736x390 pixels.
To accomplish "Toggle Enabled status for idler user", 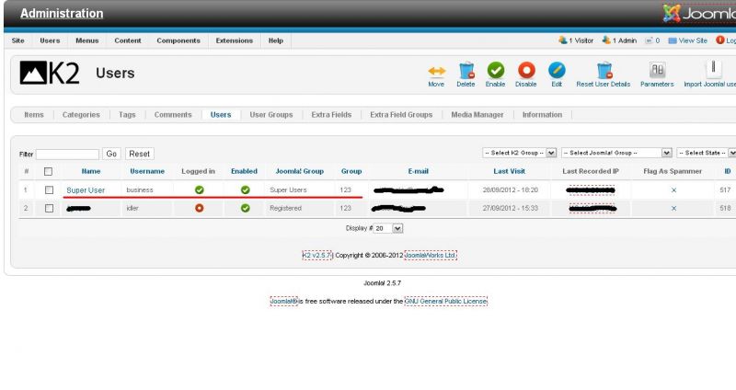I will pos(245,208).
